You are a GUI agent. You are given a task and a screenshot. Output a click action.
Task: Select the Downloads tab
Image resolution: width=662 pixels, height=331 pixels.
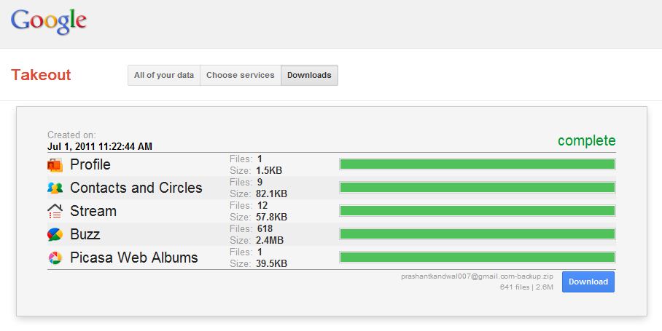[309, 75]
